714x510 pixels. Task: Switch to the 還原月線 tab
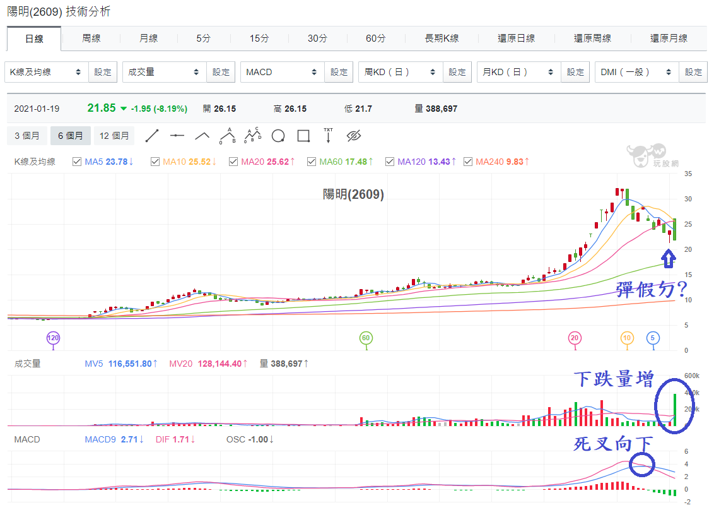[x=669, y=39]
